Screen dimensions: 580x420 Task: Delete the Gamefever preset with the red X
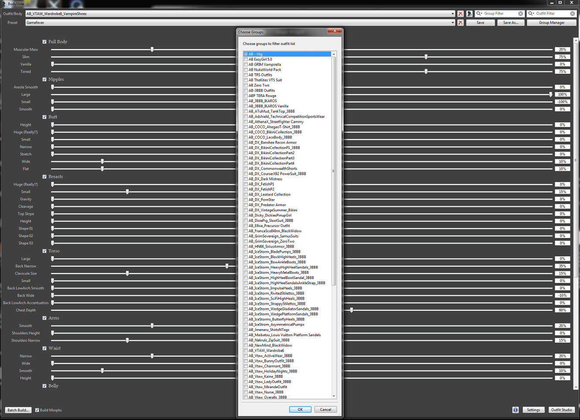(x=461, y=23)
